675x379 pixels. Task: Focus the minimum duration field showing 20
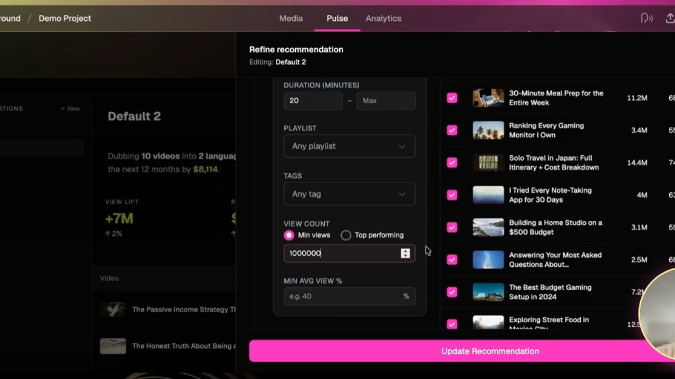tap(313, 101)
